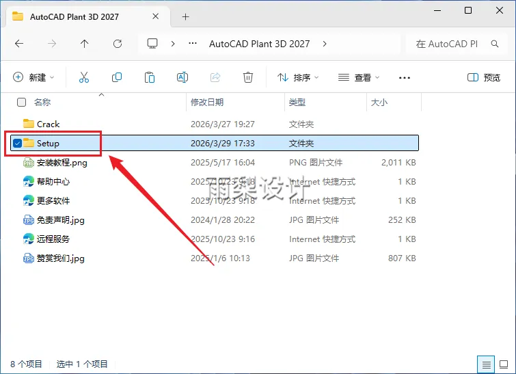This screenshot has height=374, width=516.
Task: Click the 8 个项目 status text
Action: tap(26, 364)
